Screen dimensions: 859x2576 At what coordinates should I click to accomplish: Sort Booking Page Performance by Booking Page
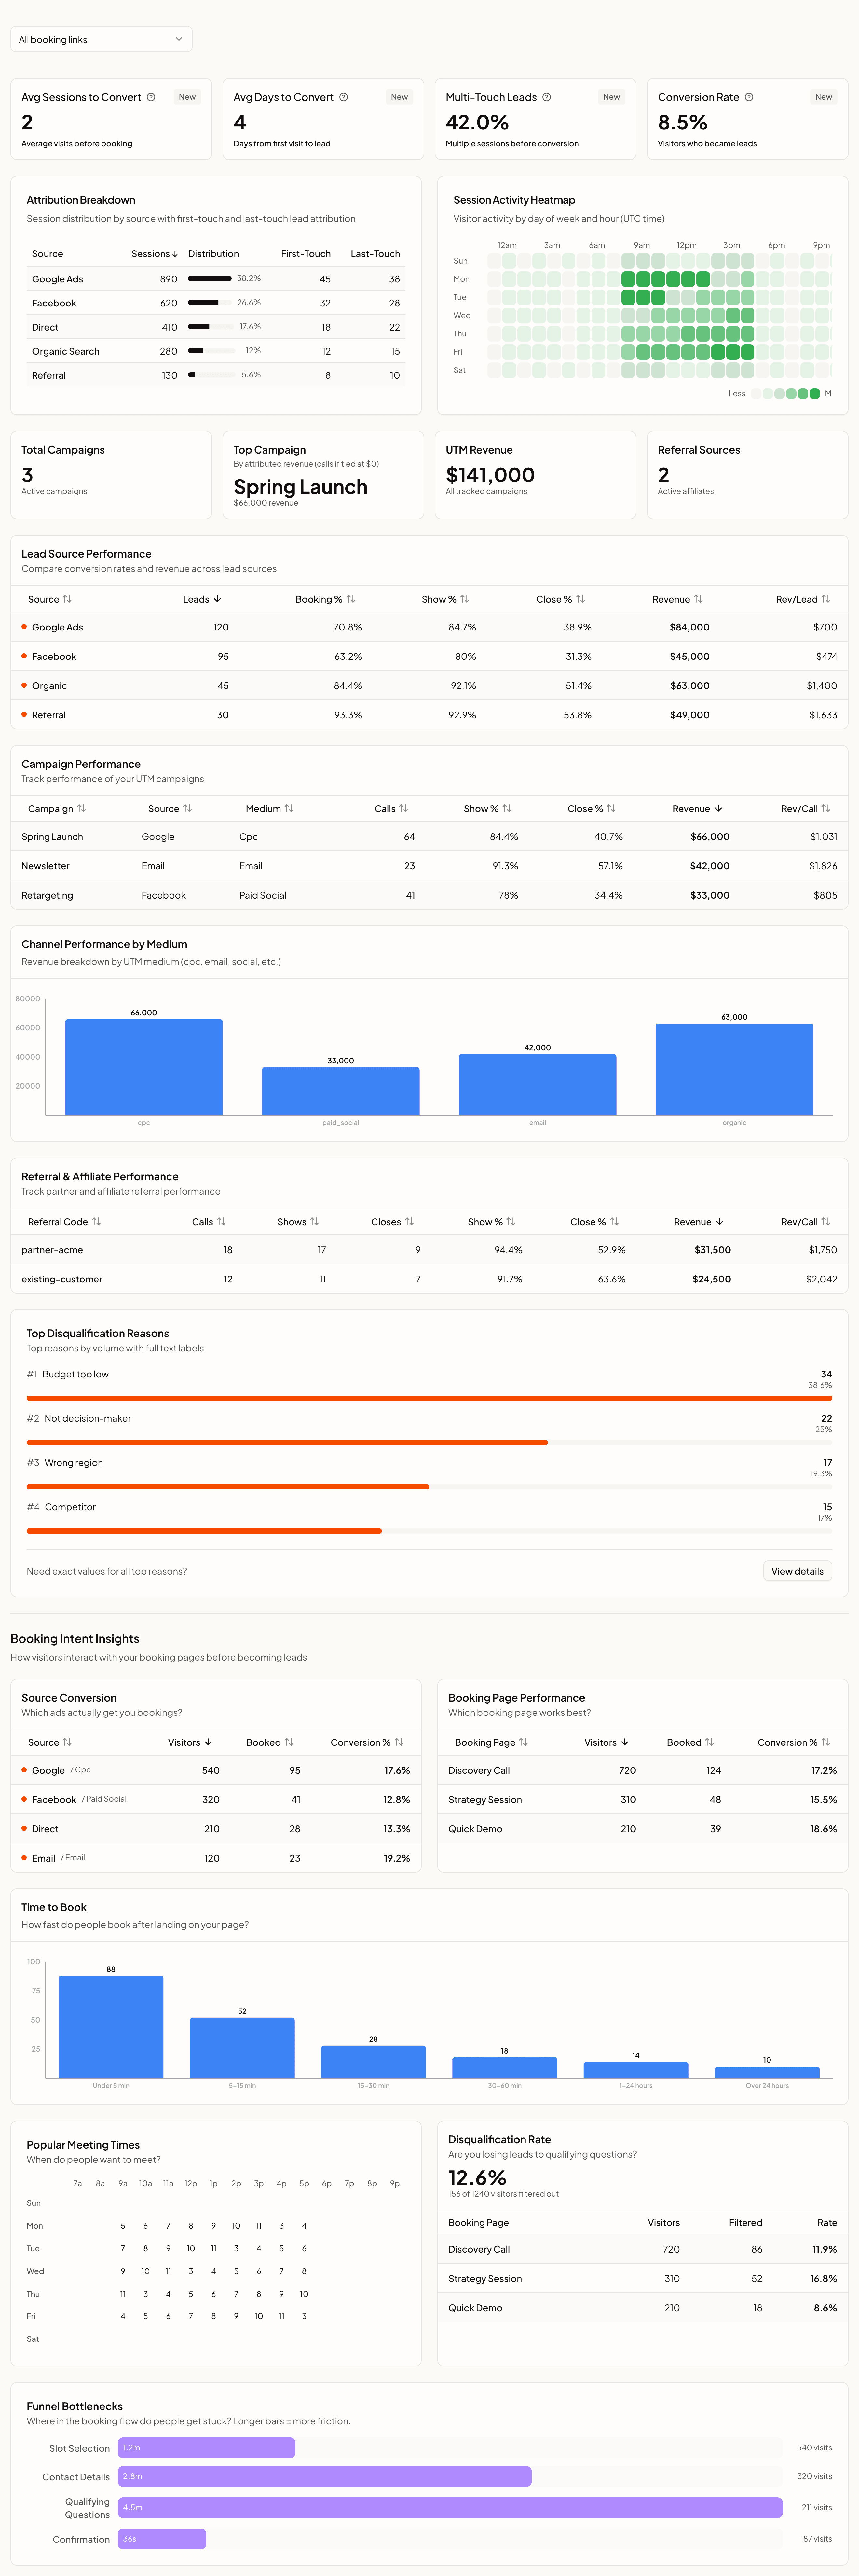491,1742
